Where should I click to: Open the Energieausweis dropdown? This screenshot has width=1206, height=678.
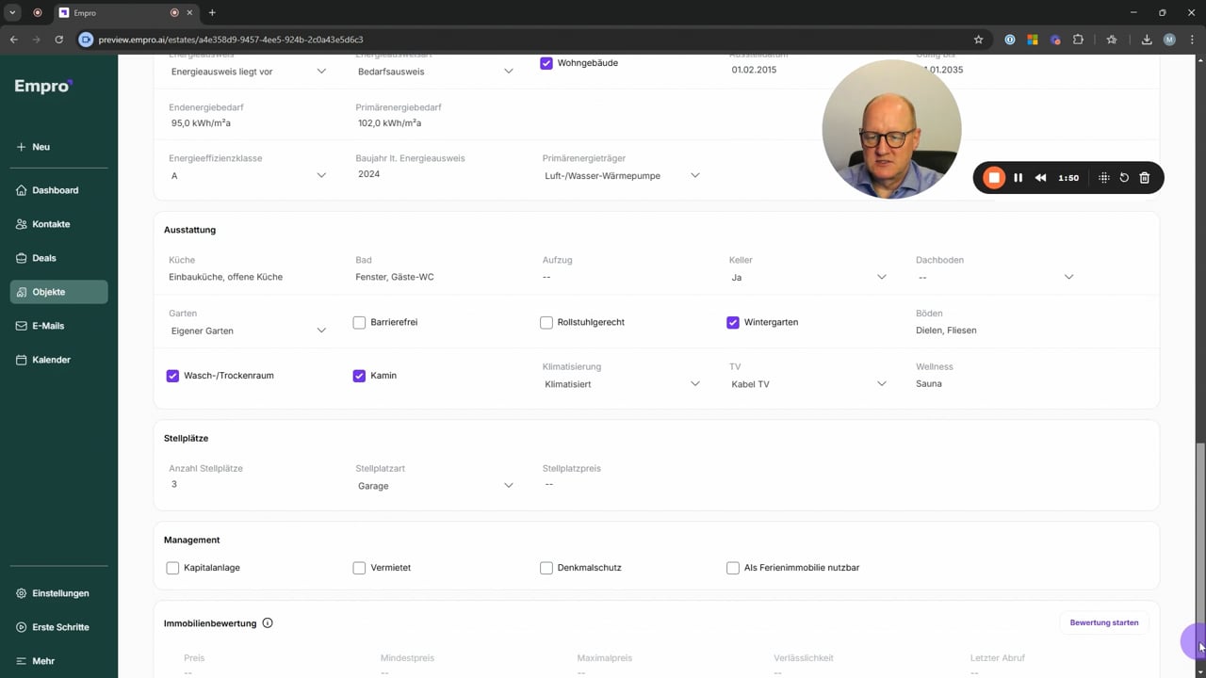click(x=248, y=72)
